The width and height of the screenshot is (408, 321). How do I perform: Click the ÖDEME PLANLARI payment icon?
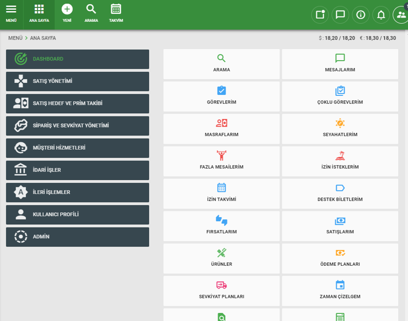[x=340, y=253]
